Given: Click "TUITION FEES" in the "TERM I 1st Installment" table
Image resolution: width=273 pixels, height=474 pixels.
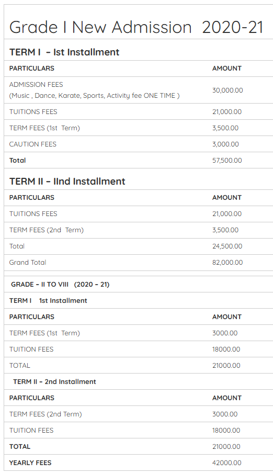Looking at the screenshot, I should [x=31, y=349].
